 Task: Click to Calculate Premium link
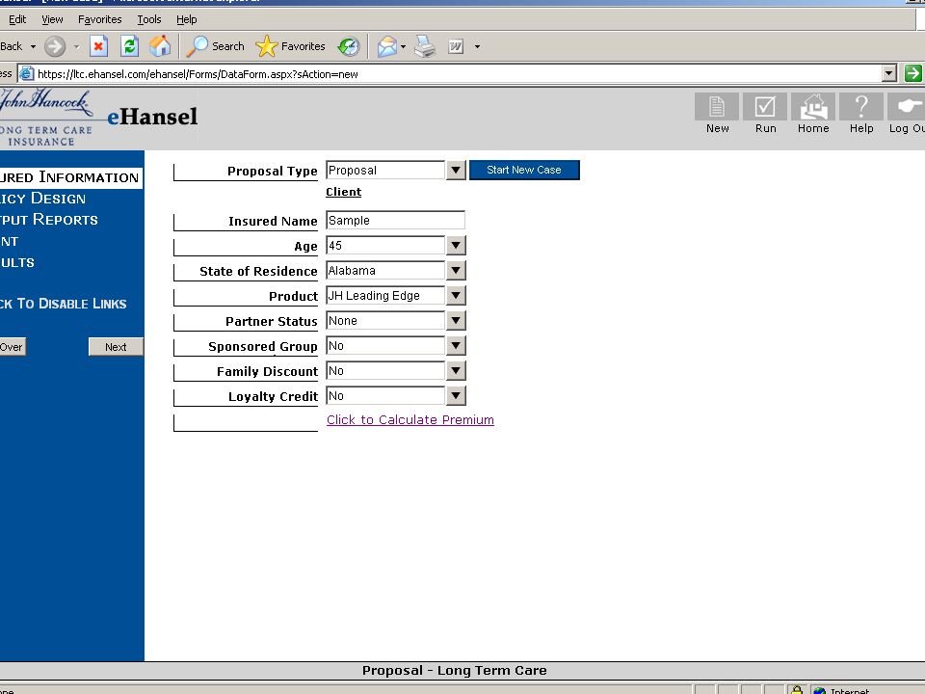tap(410, 419)
